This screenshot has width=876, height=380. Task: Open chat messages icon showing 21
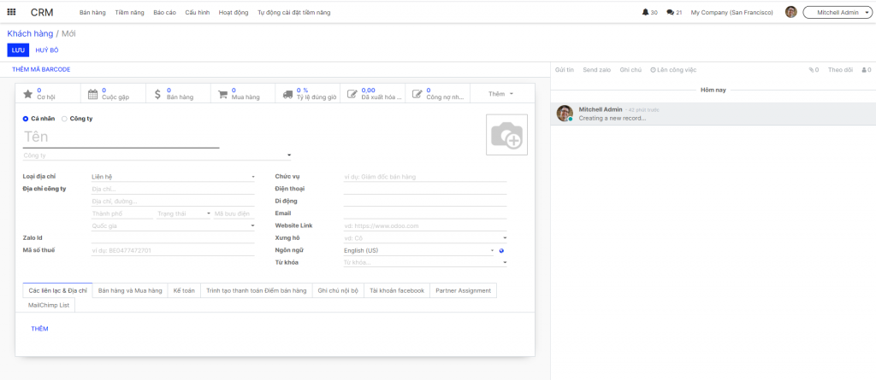674,12
